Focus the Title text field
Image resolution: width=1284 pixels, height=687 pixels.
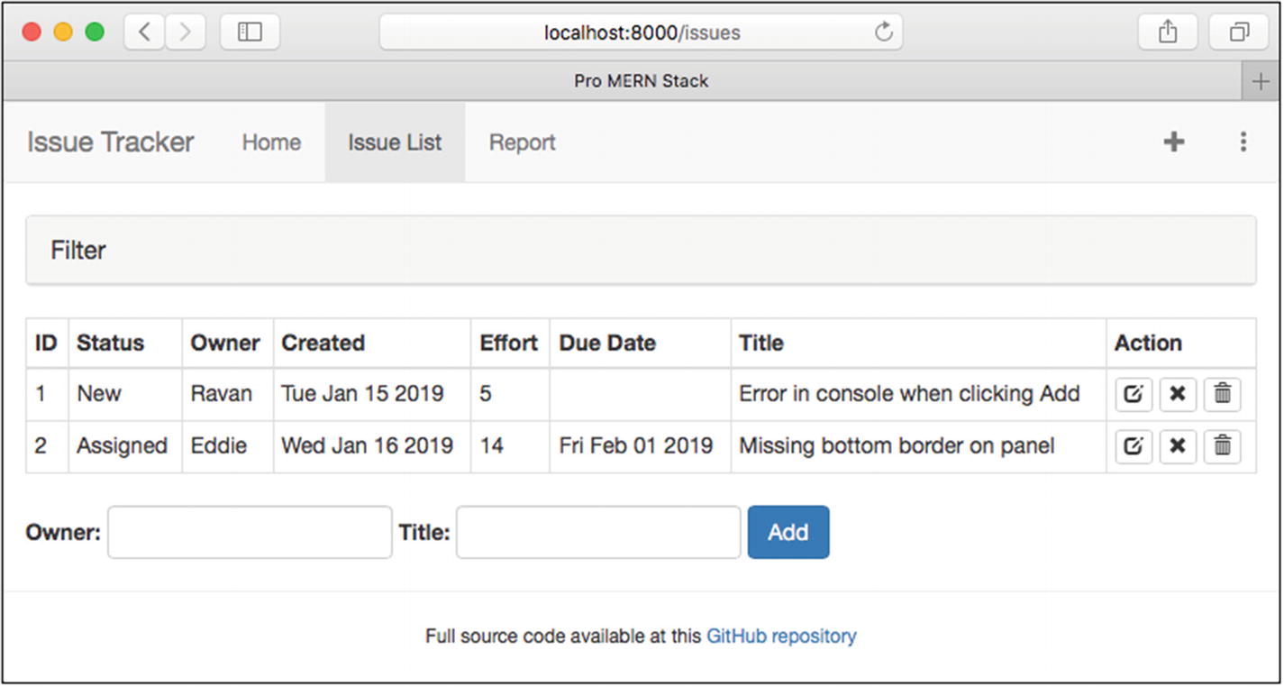tap(597, 533)
